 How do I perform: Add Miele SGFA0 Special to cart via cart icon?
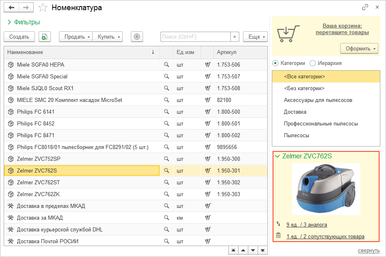click(208, 76)
